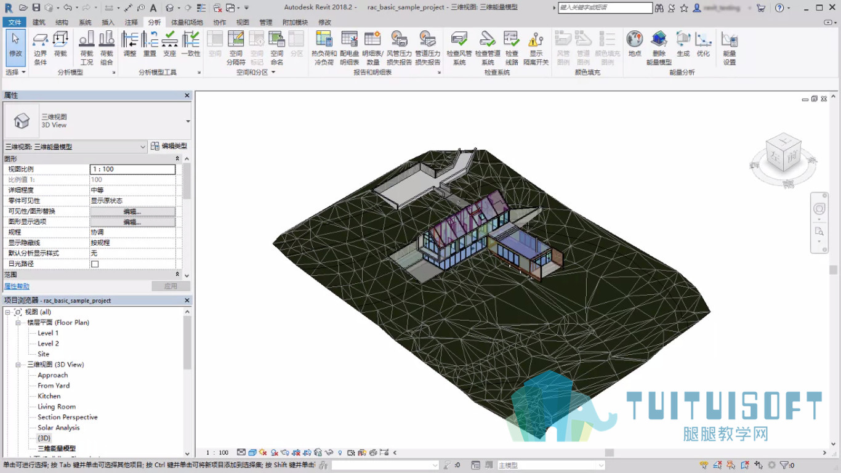Open the 荷载工况 load cases tool
The height and width of the screenshot is (473, 841).
pos(87,48)
